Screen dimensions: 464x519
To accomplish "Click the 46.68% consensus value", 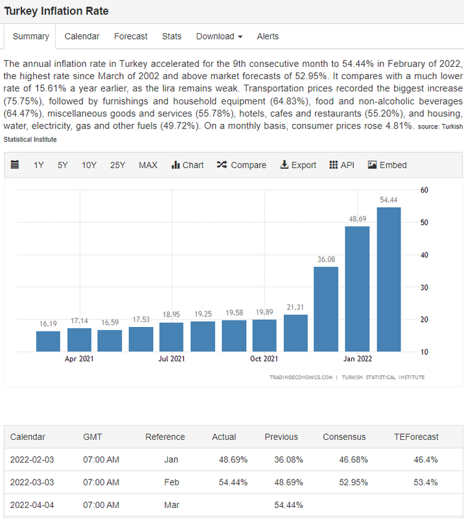I will (x=353, y=460).
